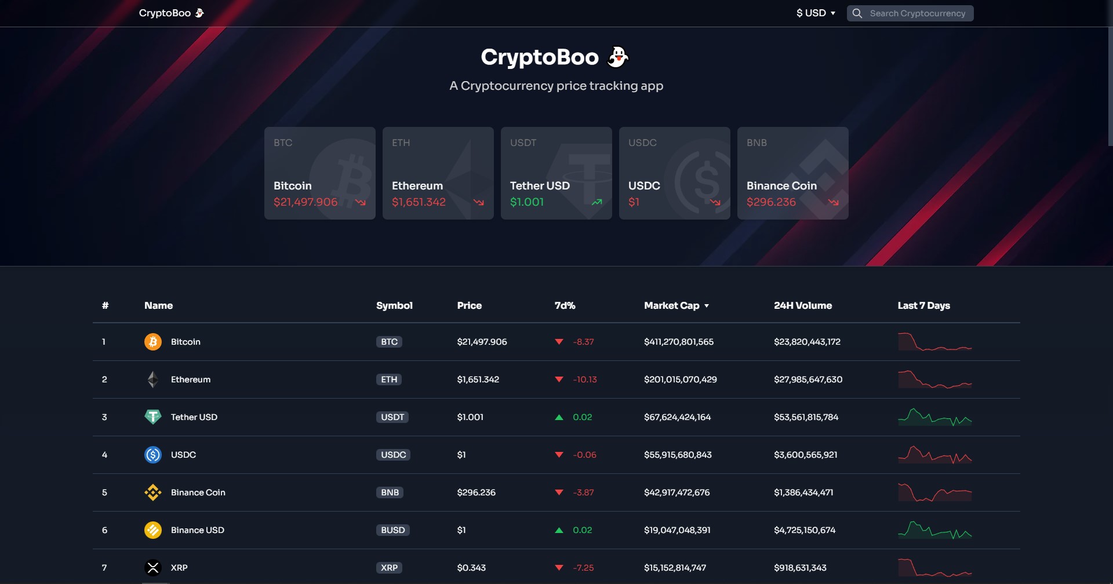Click the Binance Coin diamond icon
Viewport: 1113px width, 584px height.
(x=152, y=492)
